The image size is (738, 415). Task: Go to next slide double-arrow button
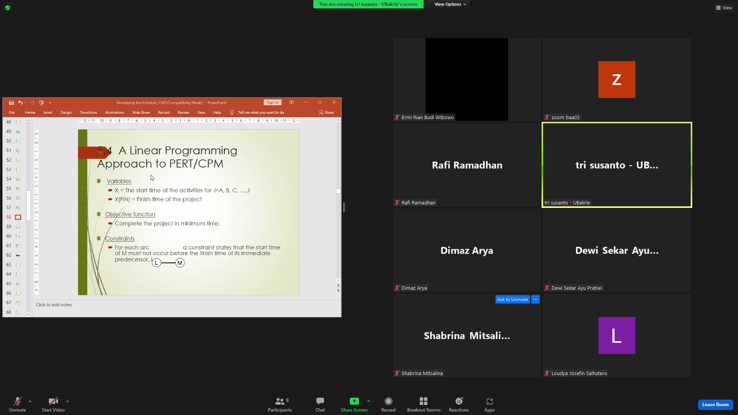[x=338, y=290]
